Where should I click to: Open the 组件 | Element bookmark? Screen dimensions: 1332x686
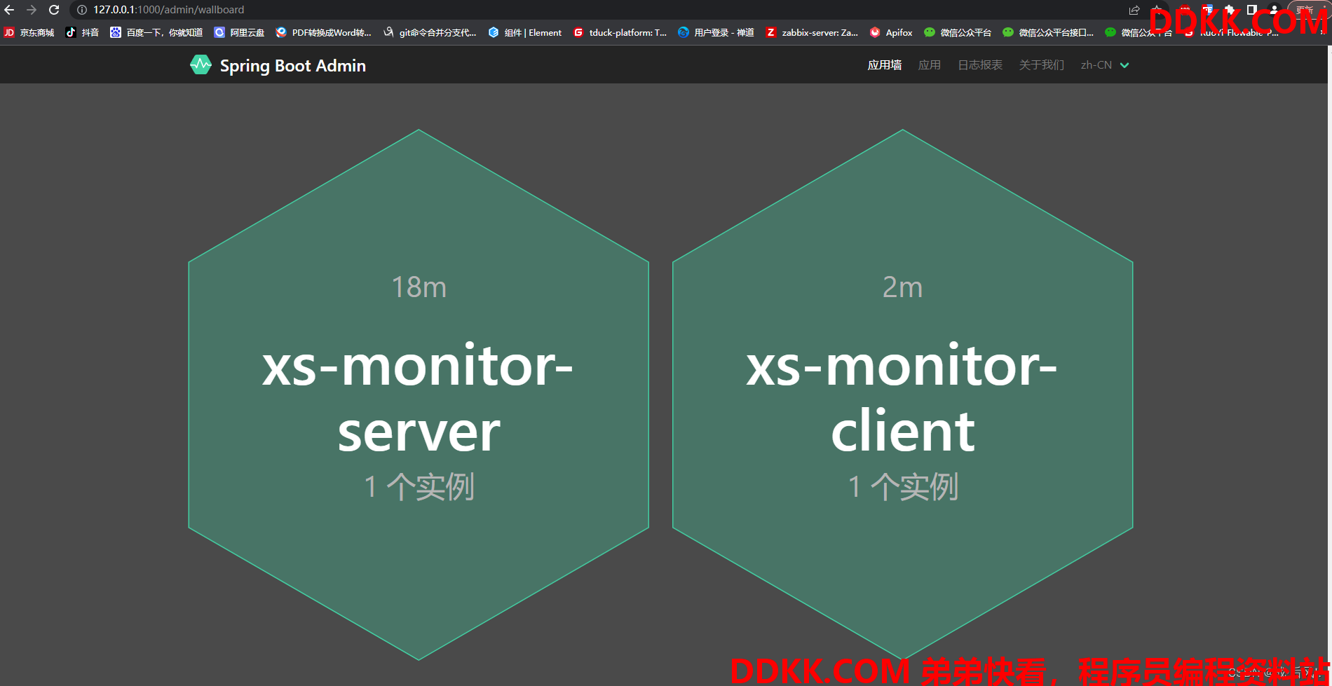(525, 32)
